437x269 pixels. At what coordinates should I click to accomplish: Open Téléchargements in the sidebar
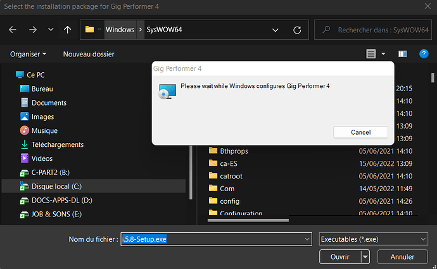(58, 144)
